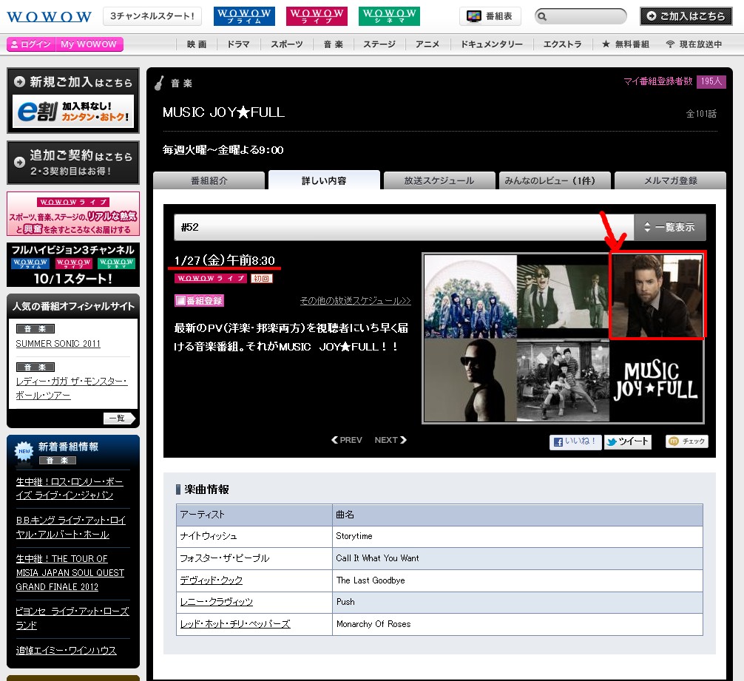Click the Storytime song title
This screenshot has width=744, height=681.
[354, 536]
